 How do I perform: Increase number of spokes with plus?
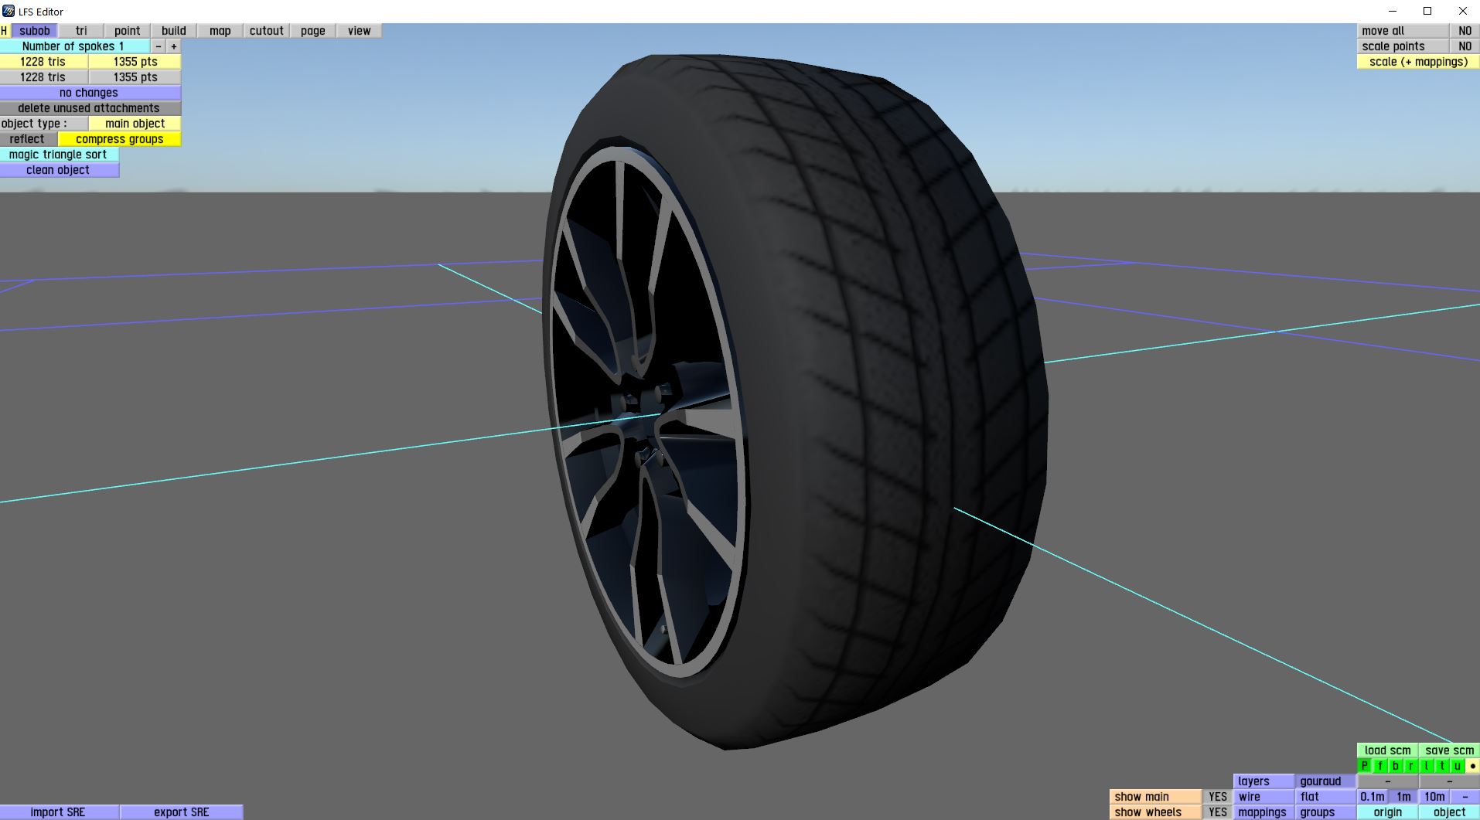[x=174, y=46]
